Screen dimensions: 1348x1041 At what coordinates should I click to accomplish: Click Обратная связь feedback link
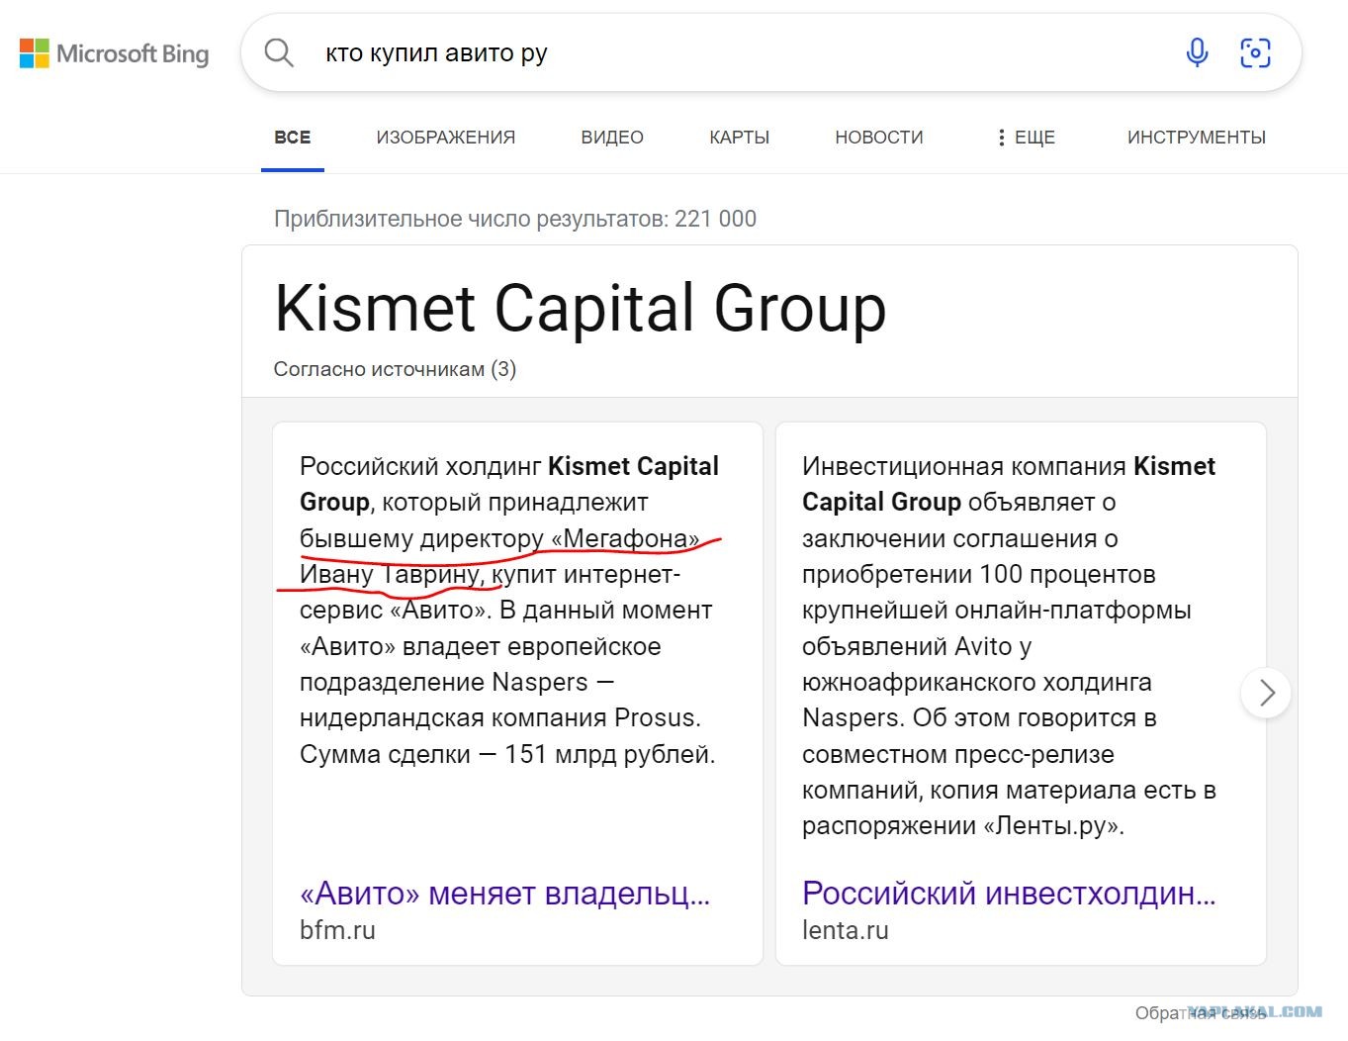point(1200,1013)
